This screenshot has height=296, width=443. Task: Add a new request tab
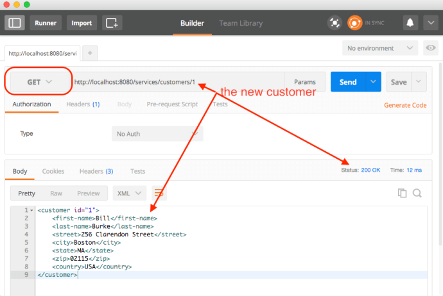coord(90,53)
